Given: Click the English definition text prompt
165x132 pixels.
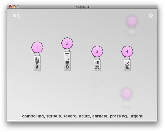Looking at the screenshot, I should point(82,116).
